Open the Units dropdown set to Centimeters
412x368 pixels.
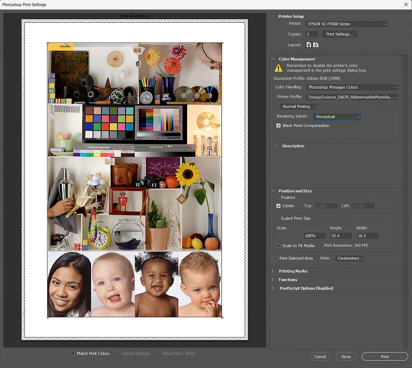point(350,258)
